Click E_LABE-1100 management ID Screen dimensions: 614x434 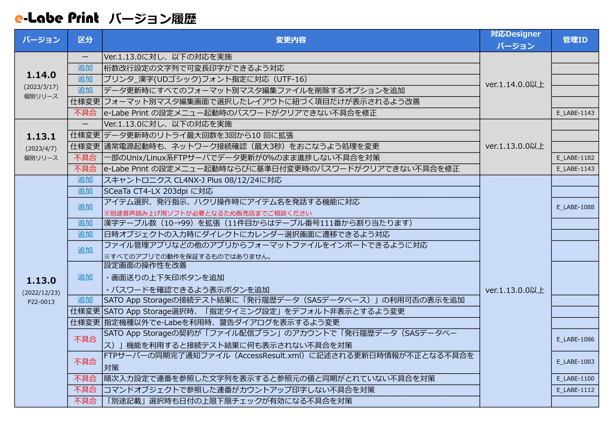tap(575, 379)
